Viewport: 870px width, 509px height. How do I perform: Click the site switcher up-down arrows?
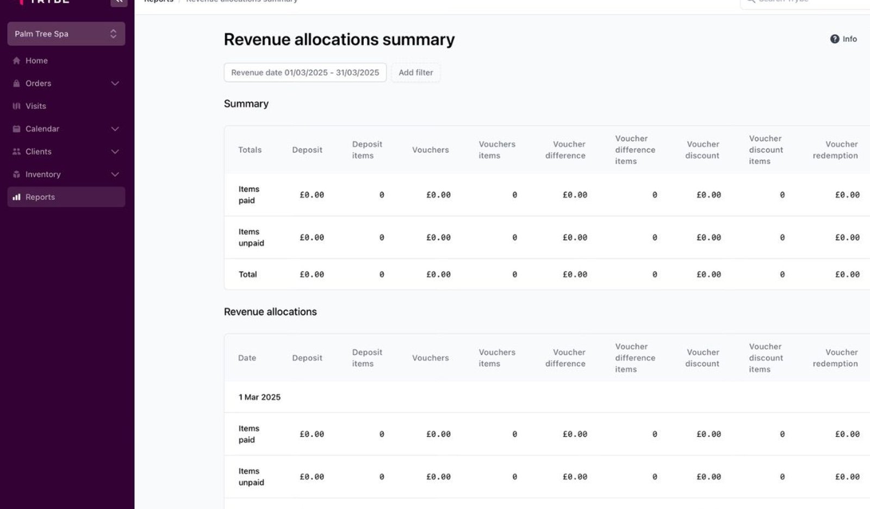tap(113, 34)
